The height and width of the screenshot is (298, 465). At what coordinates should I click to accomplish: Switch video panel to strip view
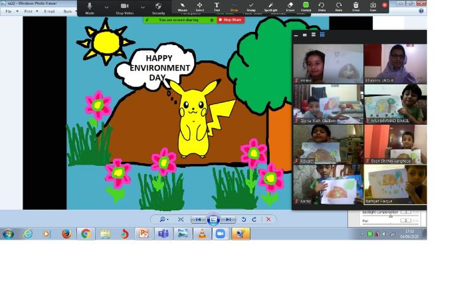(x=314, y=35)
